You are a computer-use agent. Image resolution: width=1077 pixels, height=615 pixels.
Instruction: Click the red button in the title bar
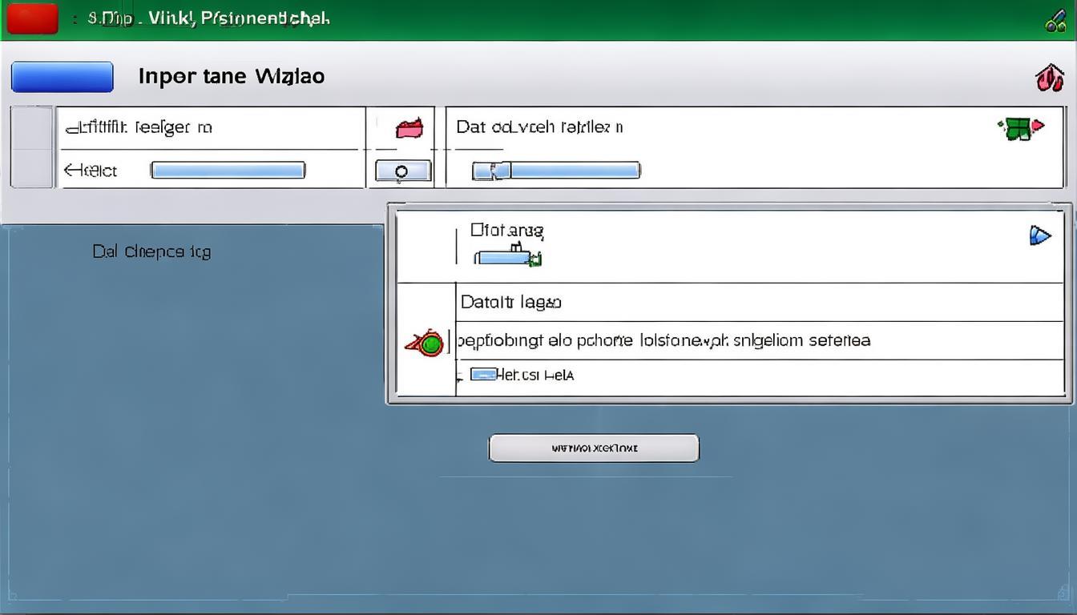click(32, 18)
